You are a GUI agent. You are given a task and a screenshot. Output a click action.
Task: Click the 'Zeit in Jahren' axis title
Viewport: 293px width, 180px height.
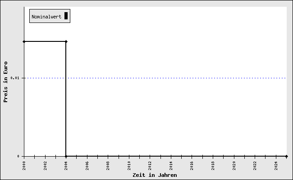tap(155, 175)
